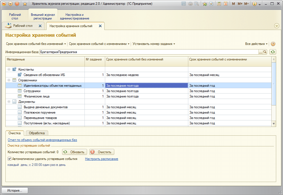Click the magnifier icon in Информационная база field
This screenshot has width=283, height=195.
[265, 52]
